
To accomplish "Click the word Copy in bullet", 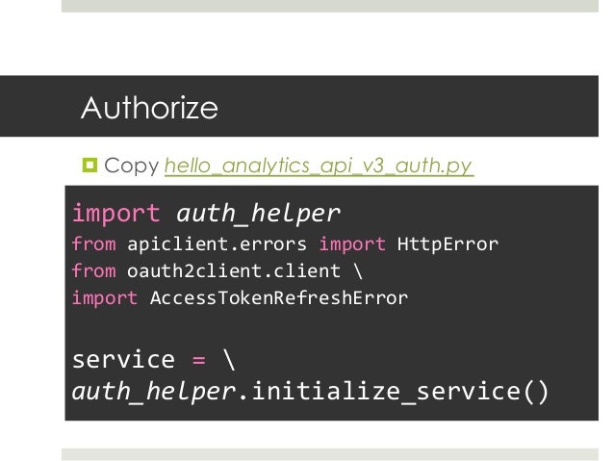I will pyautogui.click(x=132, y=166).
